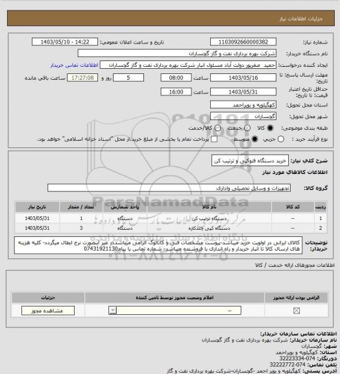This screenshot has height=374, width=340.
Task: Click the اطلاعات مجوزهای ارائه خدمت / کالا heading
Action: [x=295, y=265]
